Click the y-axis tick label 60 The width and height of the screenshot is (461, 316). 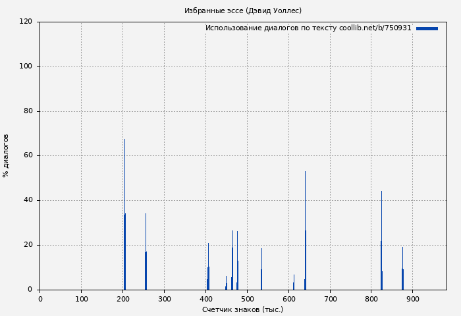tap(28, 156)
